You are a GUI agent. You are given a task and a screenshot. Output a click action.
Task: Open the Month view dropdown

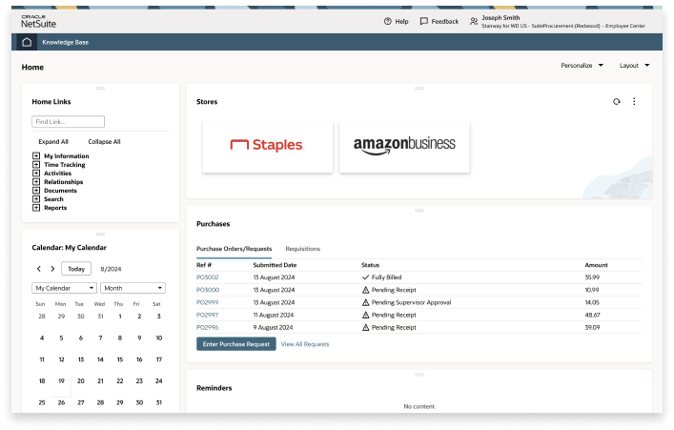(x=133, y=288)
